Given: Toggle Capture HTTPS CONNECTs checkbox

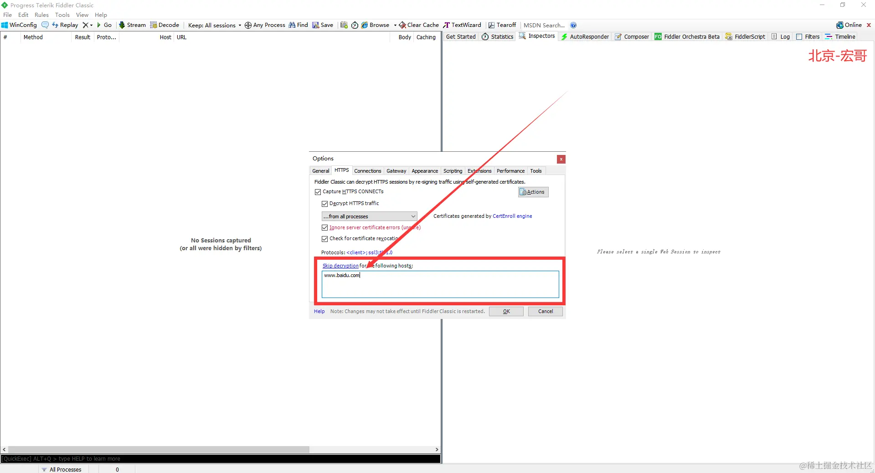Looking at the screenshot, I should pyautogui.click(x=318, y=192).
